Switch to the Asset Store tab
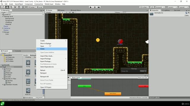190x106 pixels. click(x=76, y=10)
